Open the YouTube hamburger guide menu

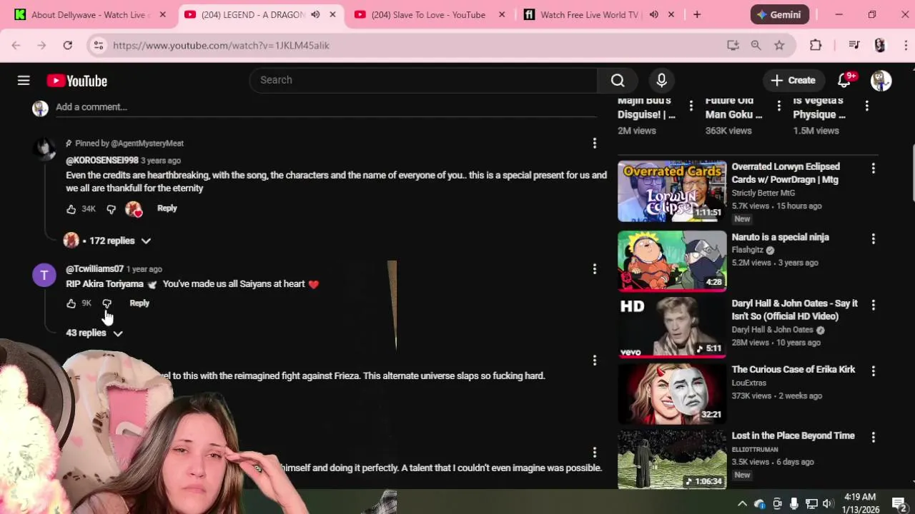click(24, 81)
